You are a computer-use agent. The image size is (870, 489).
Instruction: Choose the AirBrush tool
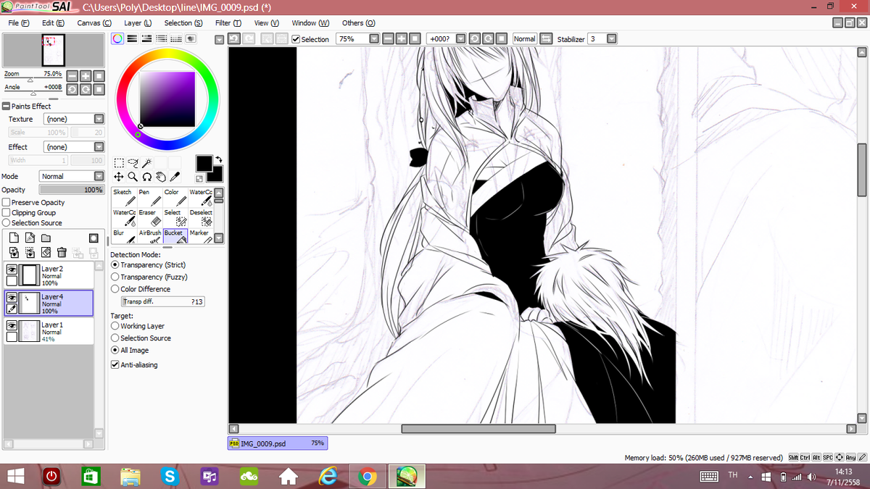149,235
